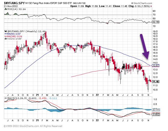The width and height of the screenshot is (168, 131).
Task: Click the 15.0 price axis label
Action: (155, 56)
